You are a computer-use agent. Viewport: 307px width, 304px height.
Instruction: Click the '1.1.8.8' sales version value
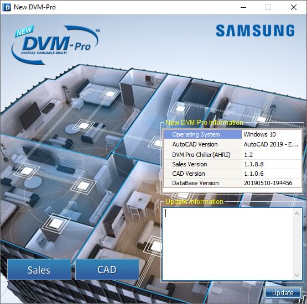click(x=272, y=164)
